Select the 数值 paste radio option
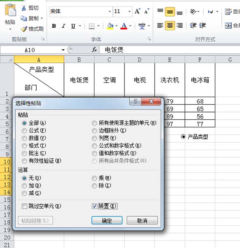 pyautogui.click(x=24, y=138)
